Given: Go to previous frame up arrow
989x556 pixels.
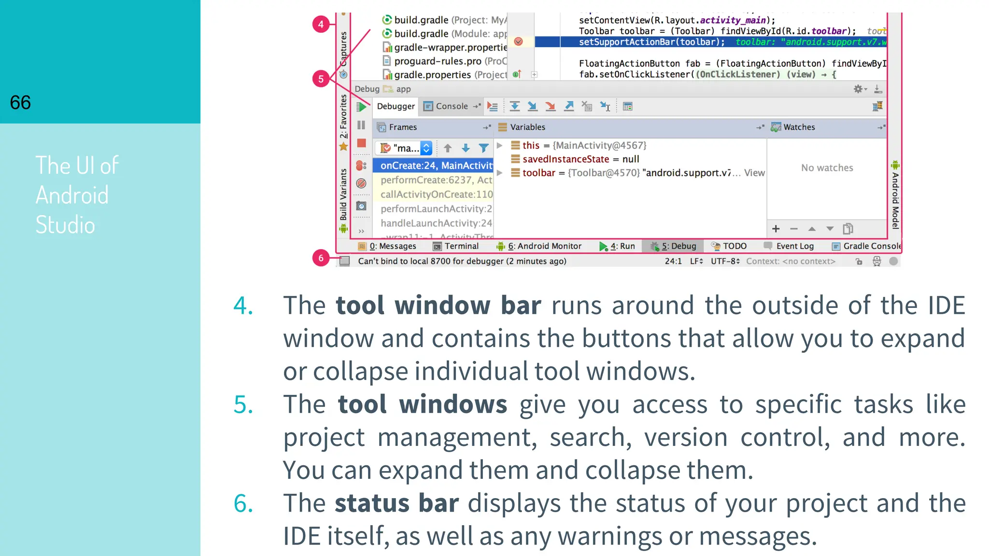Looking at the screenshot, I should pos(448,148).
